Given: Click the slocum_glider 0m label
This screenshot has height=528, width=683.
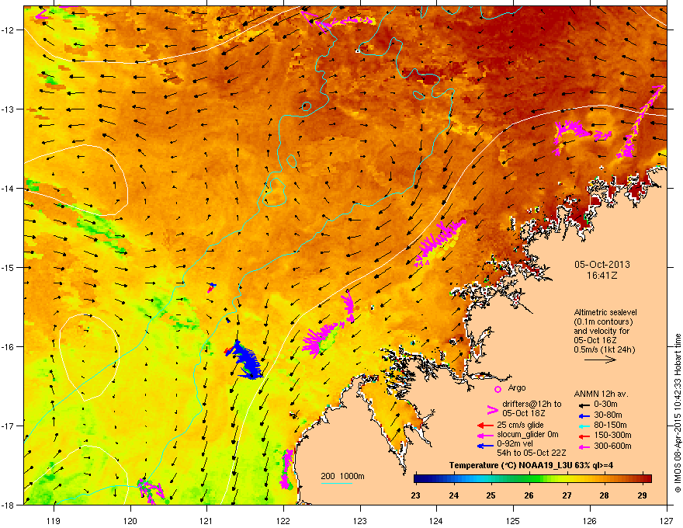Looking at the screenshot, I should (528, 435).
